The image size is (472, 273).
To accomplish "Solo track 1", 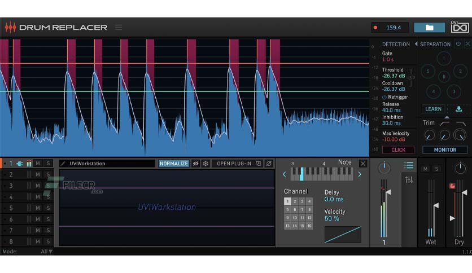I will (48, 163).
